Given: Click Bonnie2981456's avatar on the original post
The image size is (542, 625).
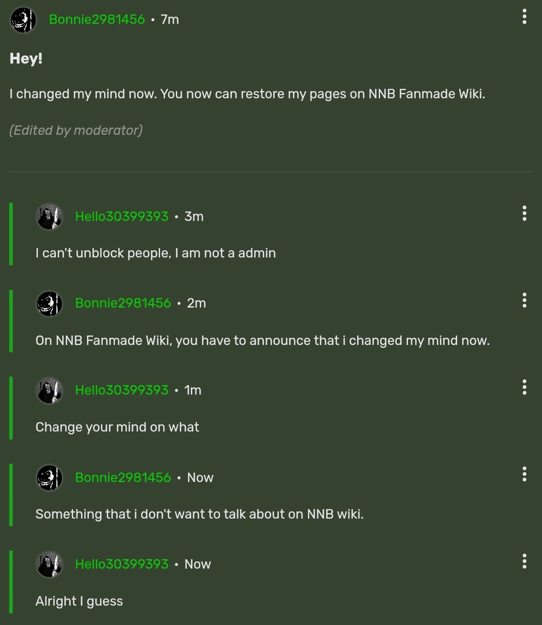Looking at the screenshot, I should [x=23, y=20].
